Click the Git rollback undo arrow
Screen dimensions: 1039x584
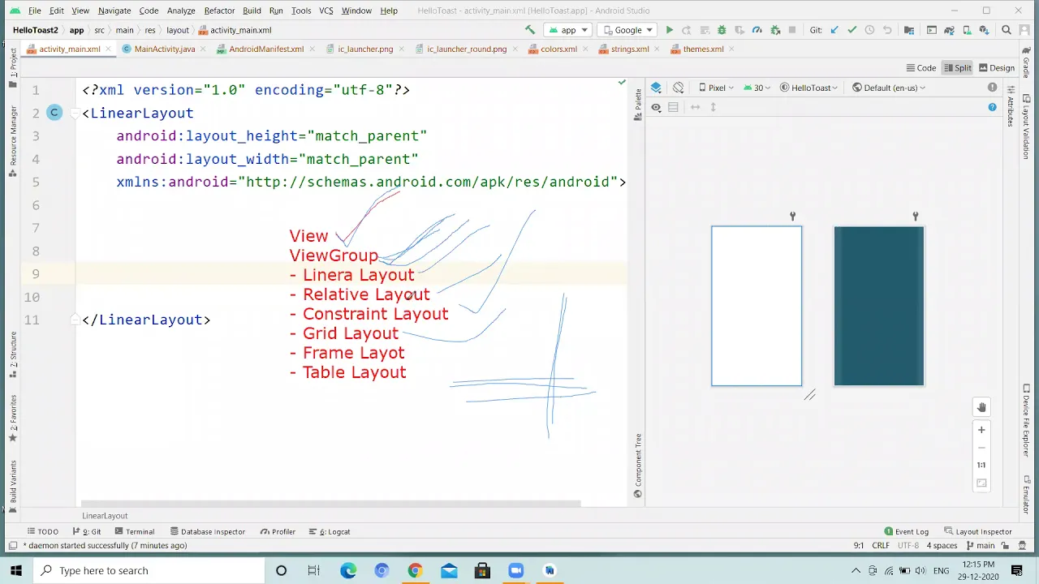[x=887, y=30]
